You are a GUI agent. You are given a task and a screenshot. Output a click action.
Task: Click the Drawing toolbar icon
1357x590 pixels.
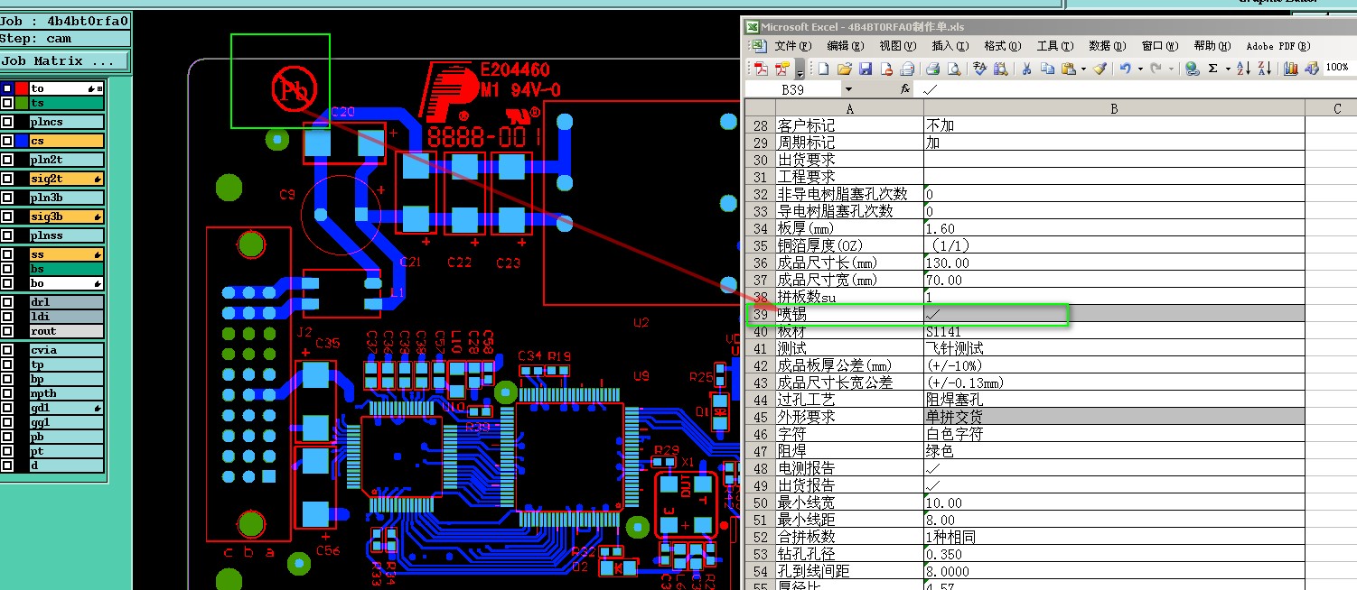coord(1312,69)
